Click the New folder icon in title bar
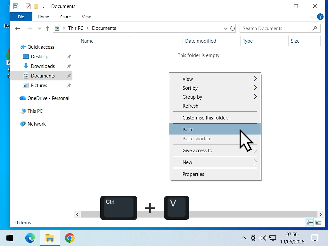This screenshot has height=246, width=328. tap(36, 6)
